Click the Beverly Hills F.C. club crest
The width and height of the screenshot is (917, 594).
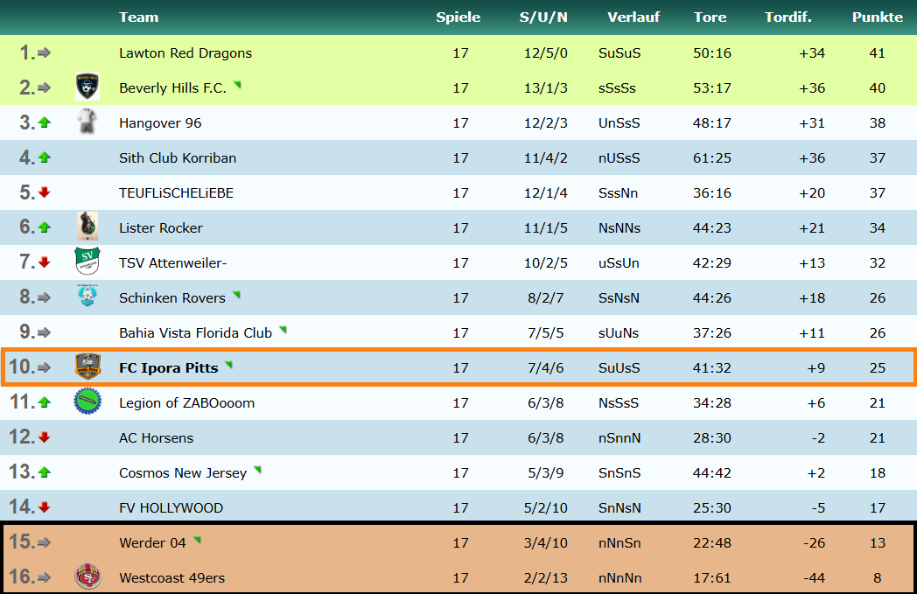pos(87,87)
